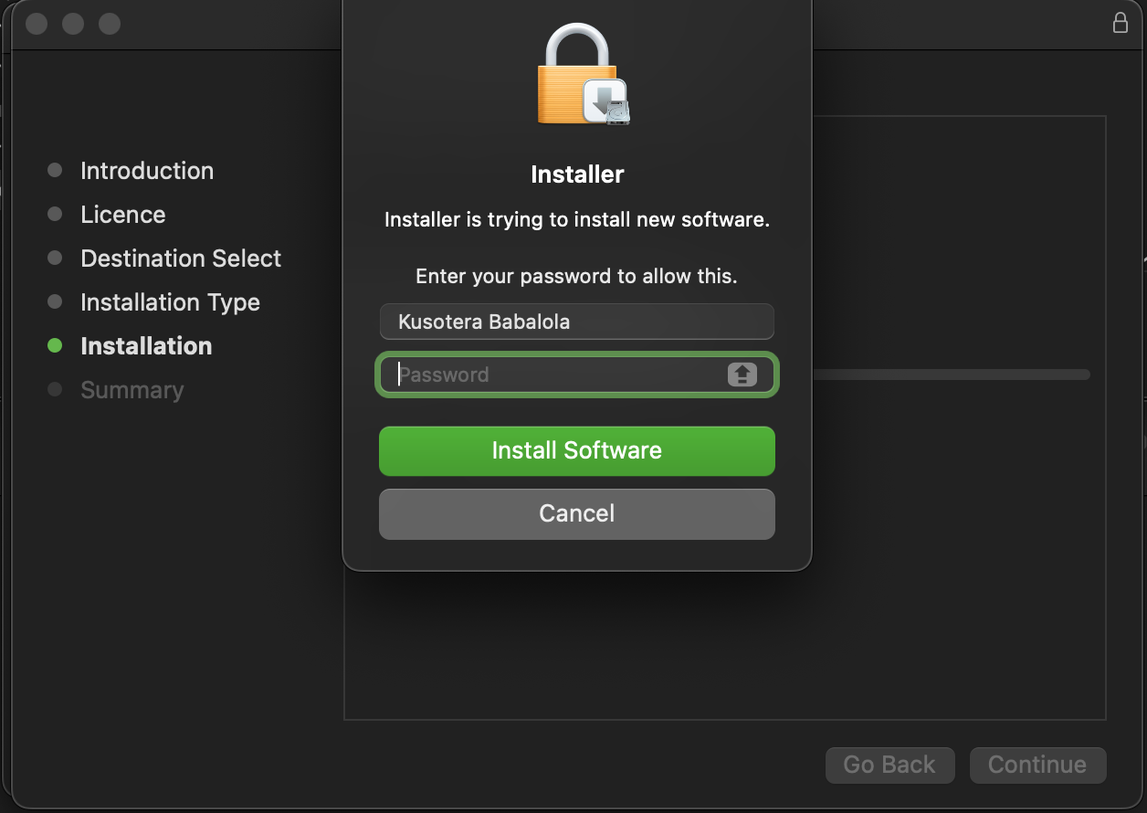Focus the Password input field

click(x=557, y=375)
